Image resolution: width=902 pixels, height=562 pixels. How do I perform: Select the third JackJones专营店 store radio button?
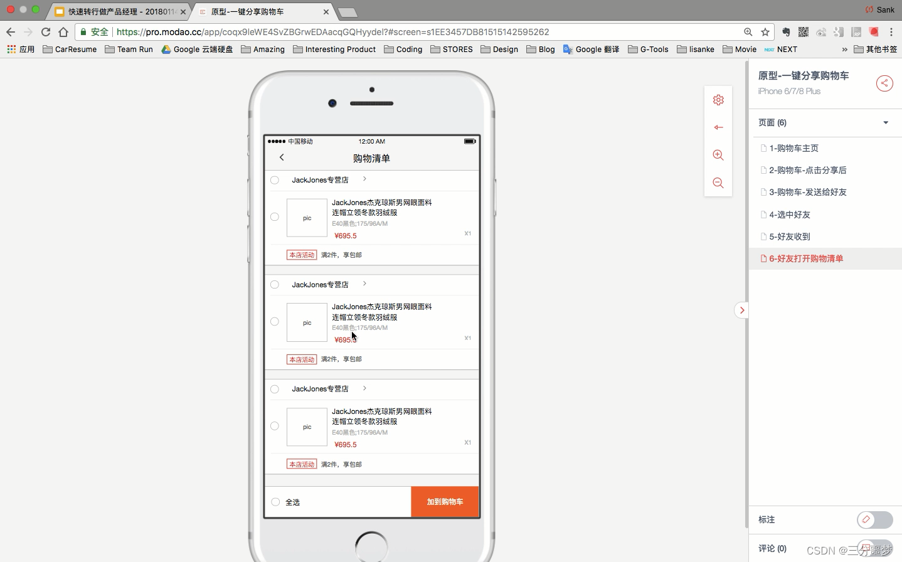pos(275,390)
